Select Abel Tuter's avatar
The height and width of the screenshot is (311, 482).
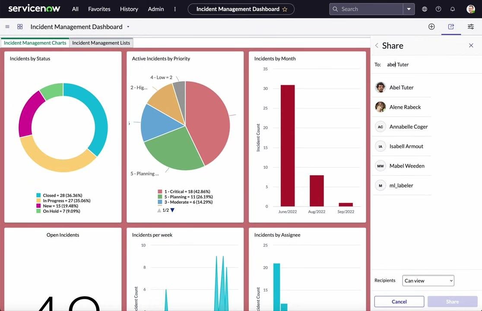pyautogui.click(x=380, y=87)
